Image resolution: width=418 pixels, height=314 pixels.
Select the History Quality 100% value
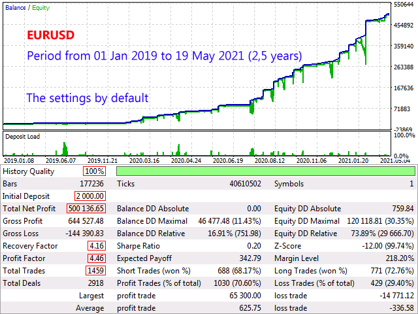(x=94, y=171)
